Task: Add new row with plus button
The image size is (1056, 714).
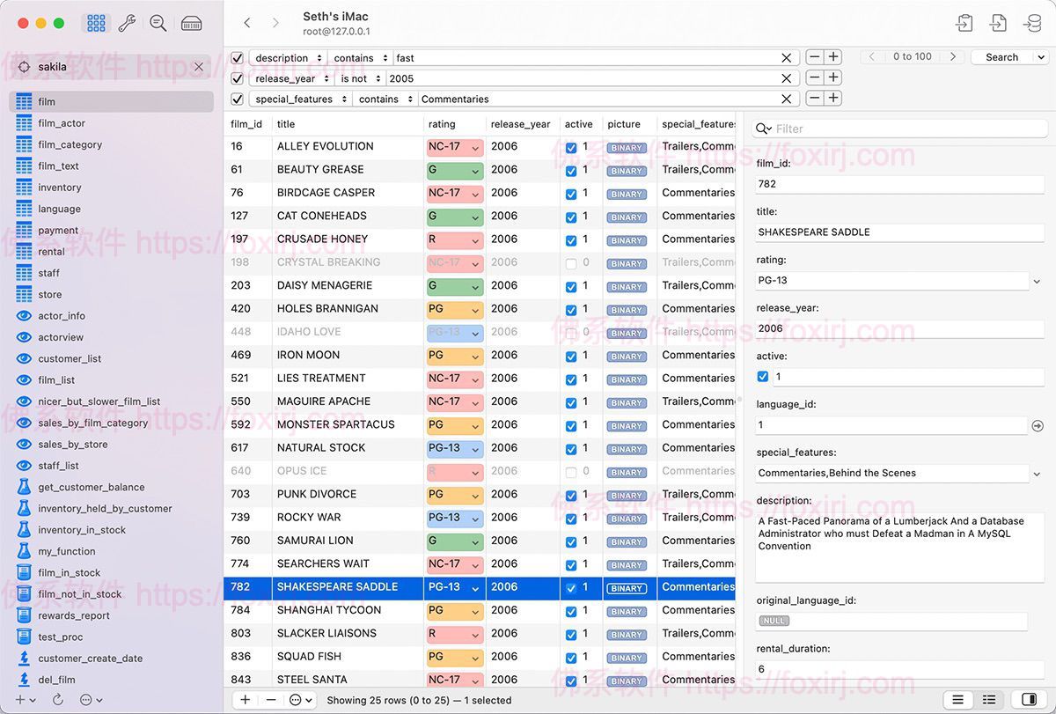Action: coord(245,700)
